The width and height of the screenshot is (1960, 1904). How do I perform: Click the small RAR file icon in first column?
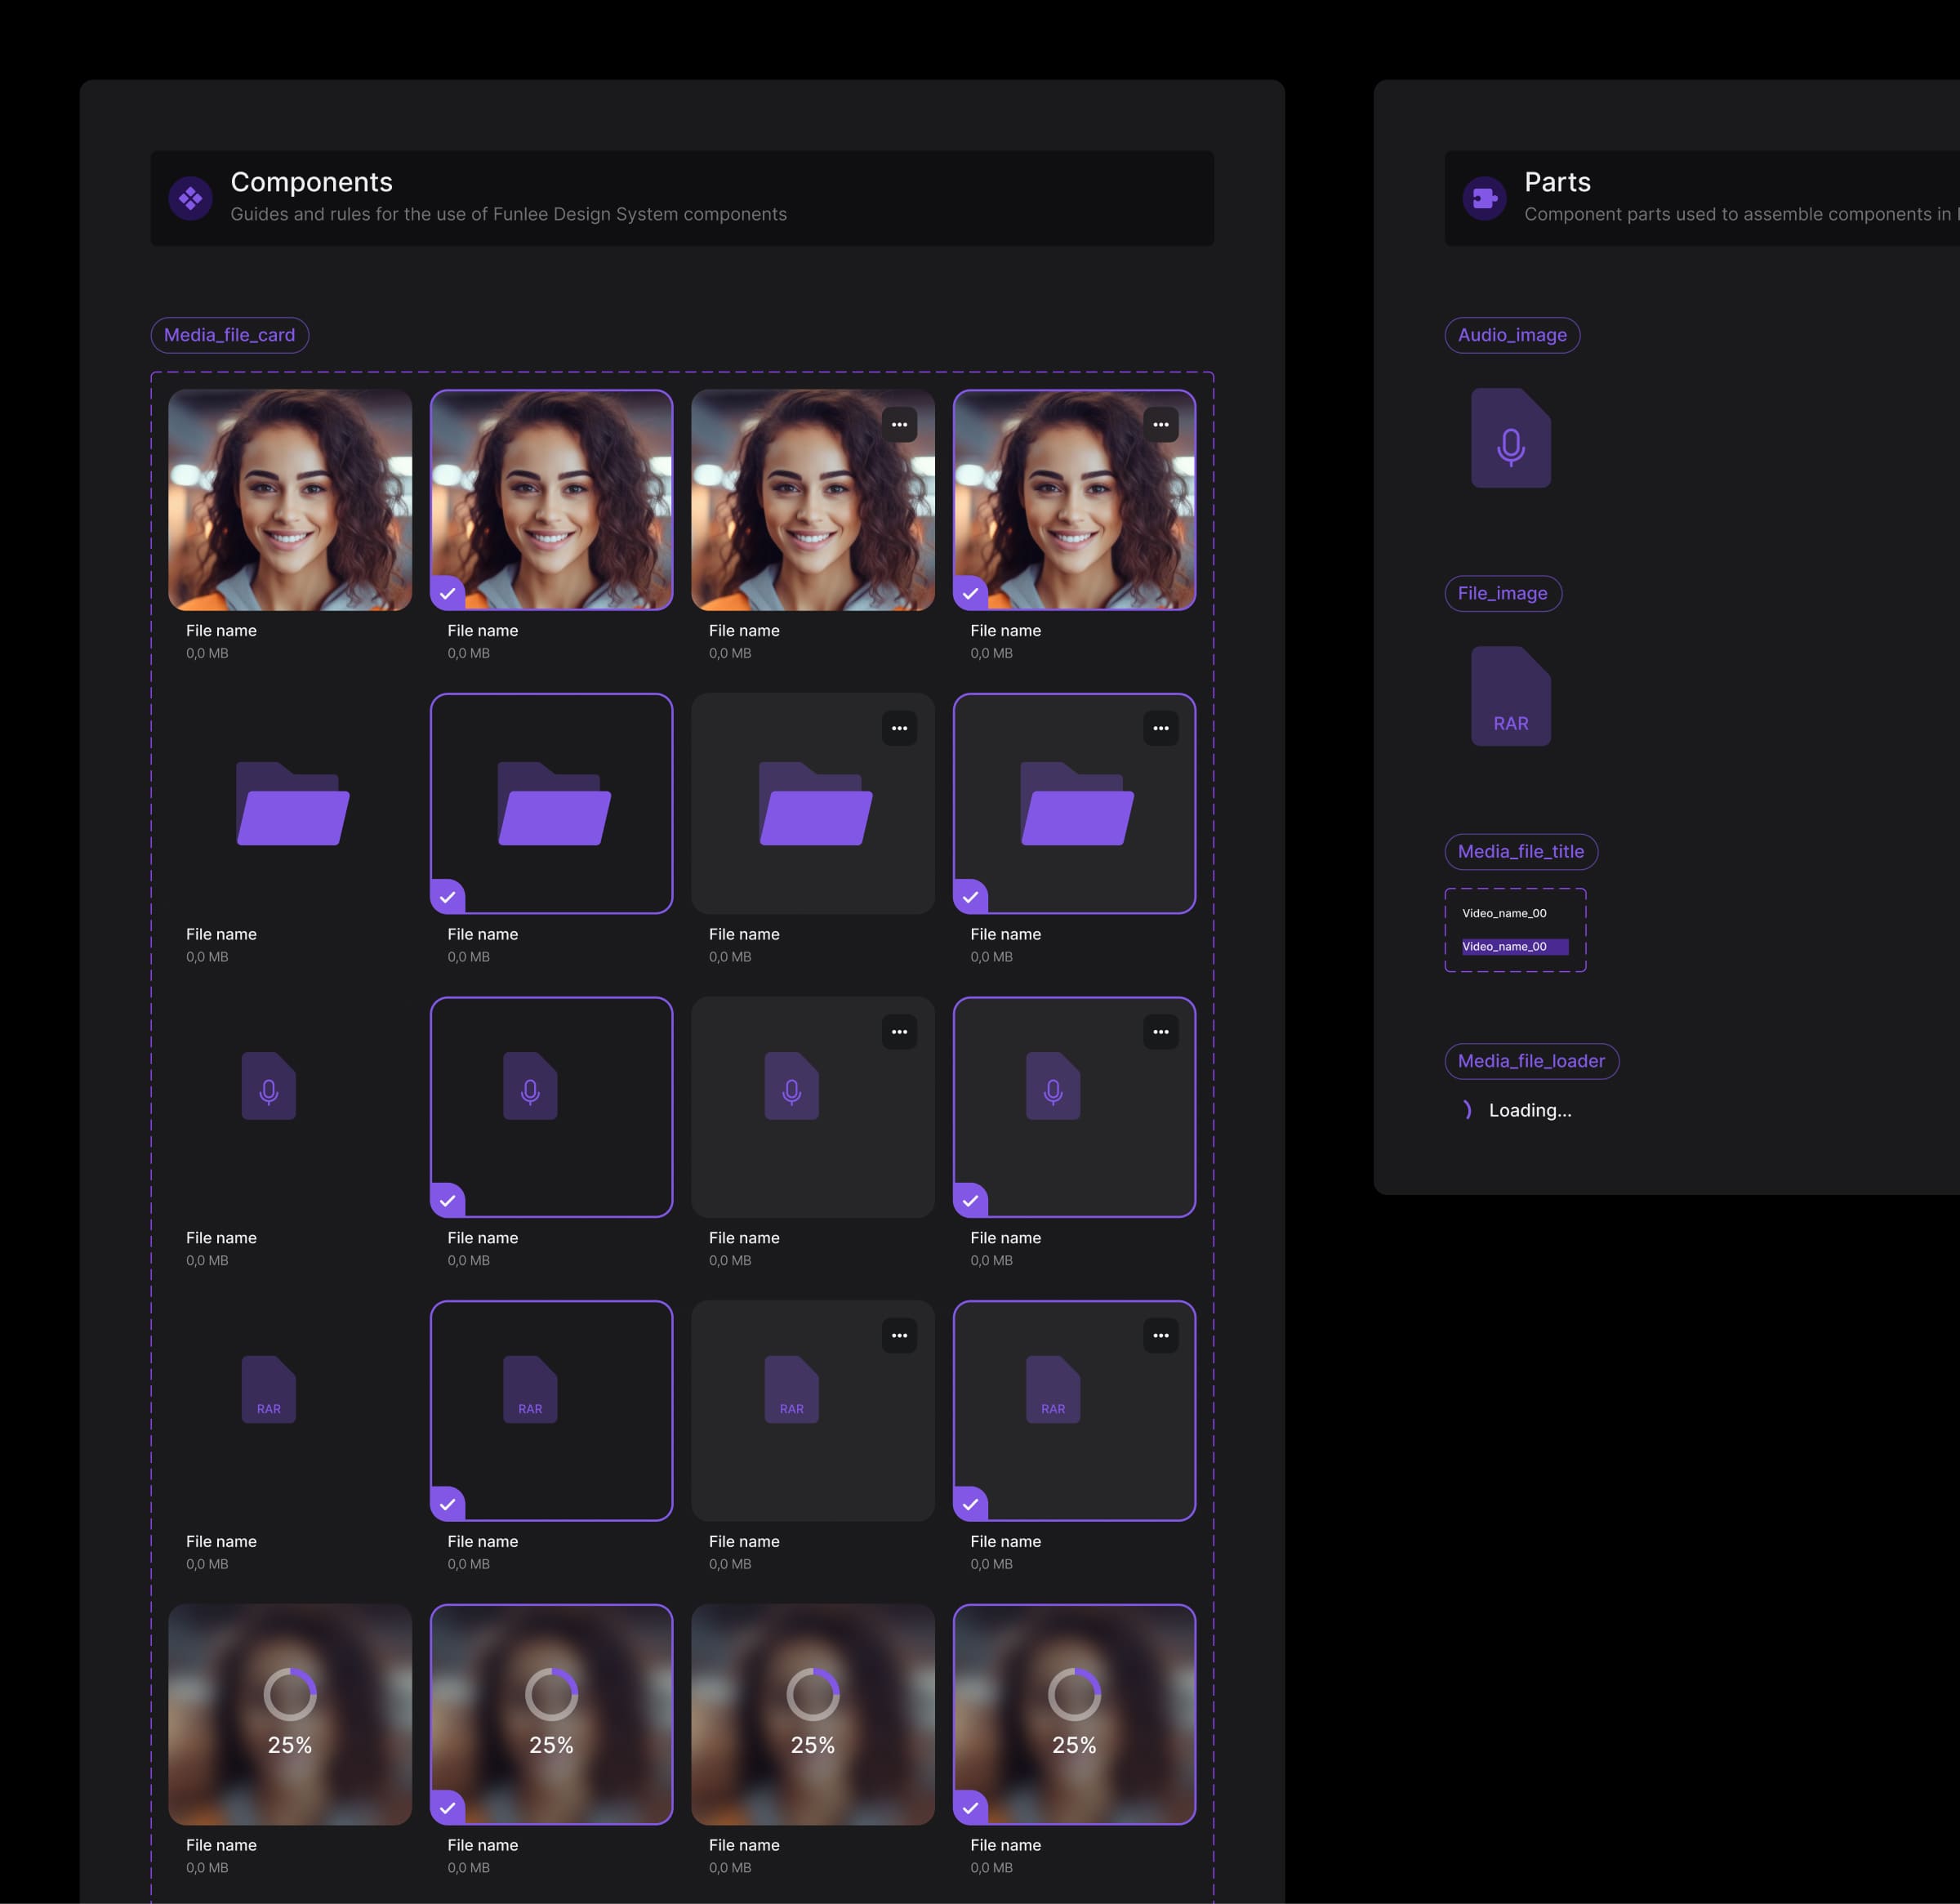click(x=269, y=1390)
